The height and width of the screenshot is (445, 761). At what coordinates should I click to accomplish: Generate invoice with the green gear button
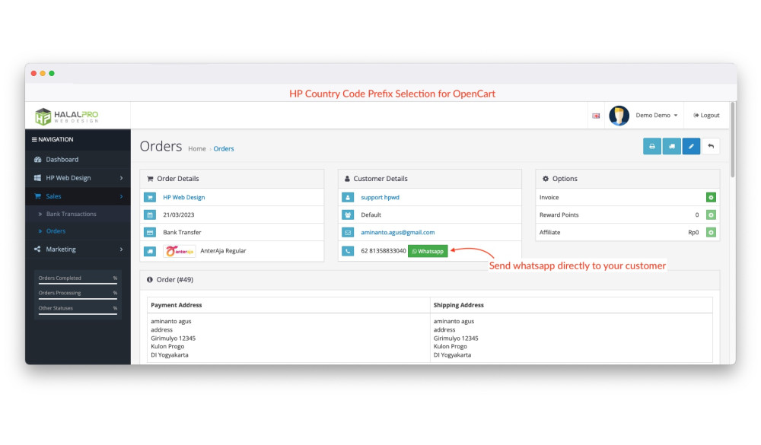click(711, 198)
